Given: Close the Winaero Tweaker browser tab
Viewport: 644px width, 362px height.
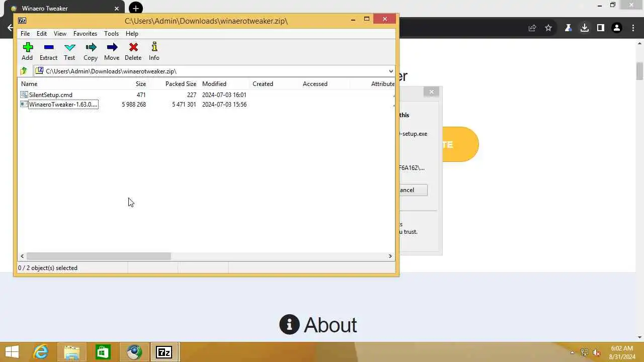Looking at the screenshot, I should pos(117,9).
